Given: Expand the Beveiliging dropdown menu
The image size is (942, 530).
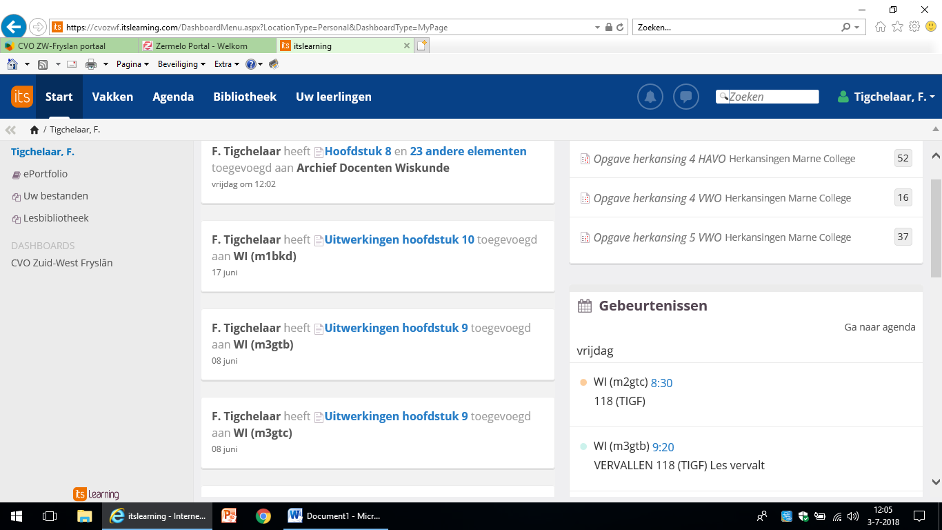Looking at the screenshot, I should tap(181, 64).
